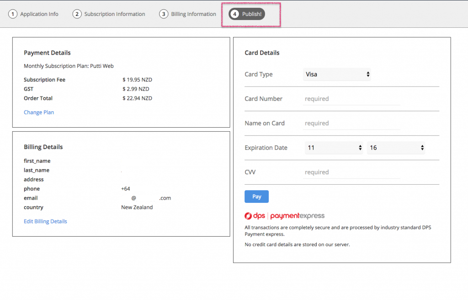This screenshot has width=468, height=300.
Task: Open the Card Type dropdown showing Visa
Action: (337, 74)
